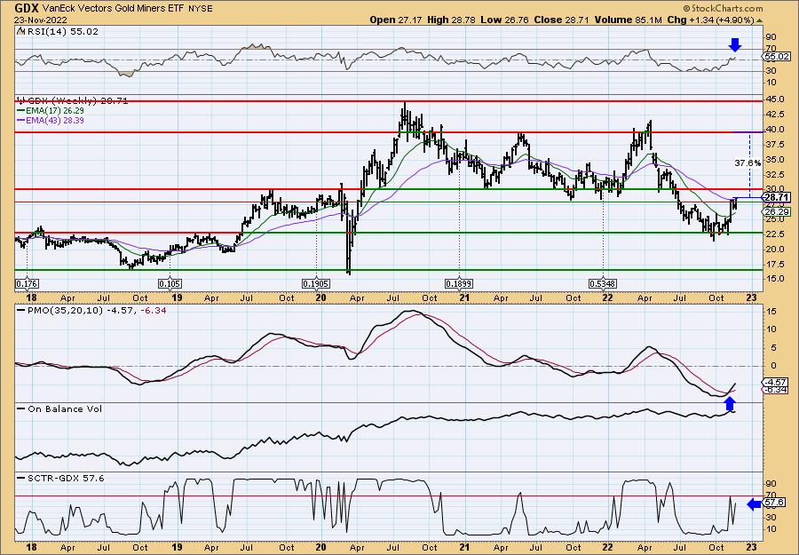The height and width of the screenshot is (555, 799).
Task: Click the Low 26.76 value
Action: point(502,20)
